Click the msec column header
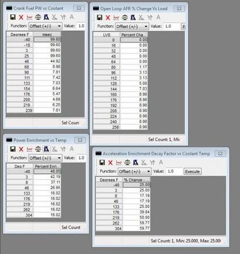The width and height of the screenshot is (240, 254). [47, 34]
